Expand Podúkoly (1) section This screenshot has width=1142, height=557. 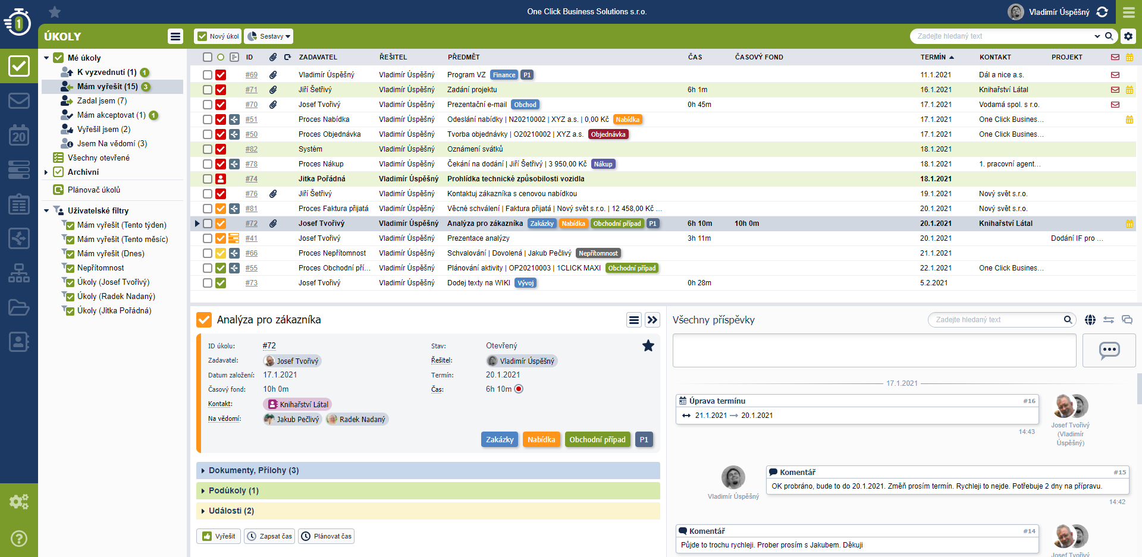(428, 491)
